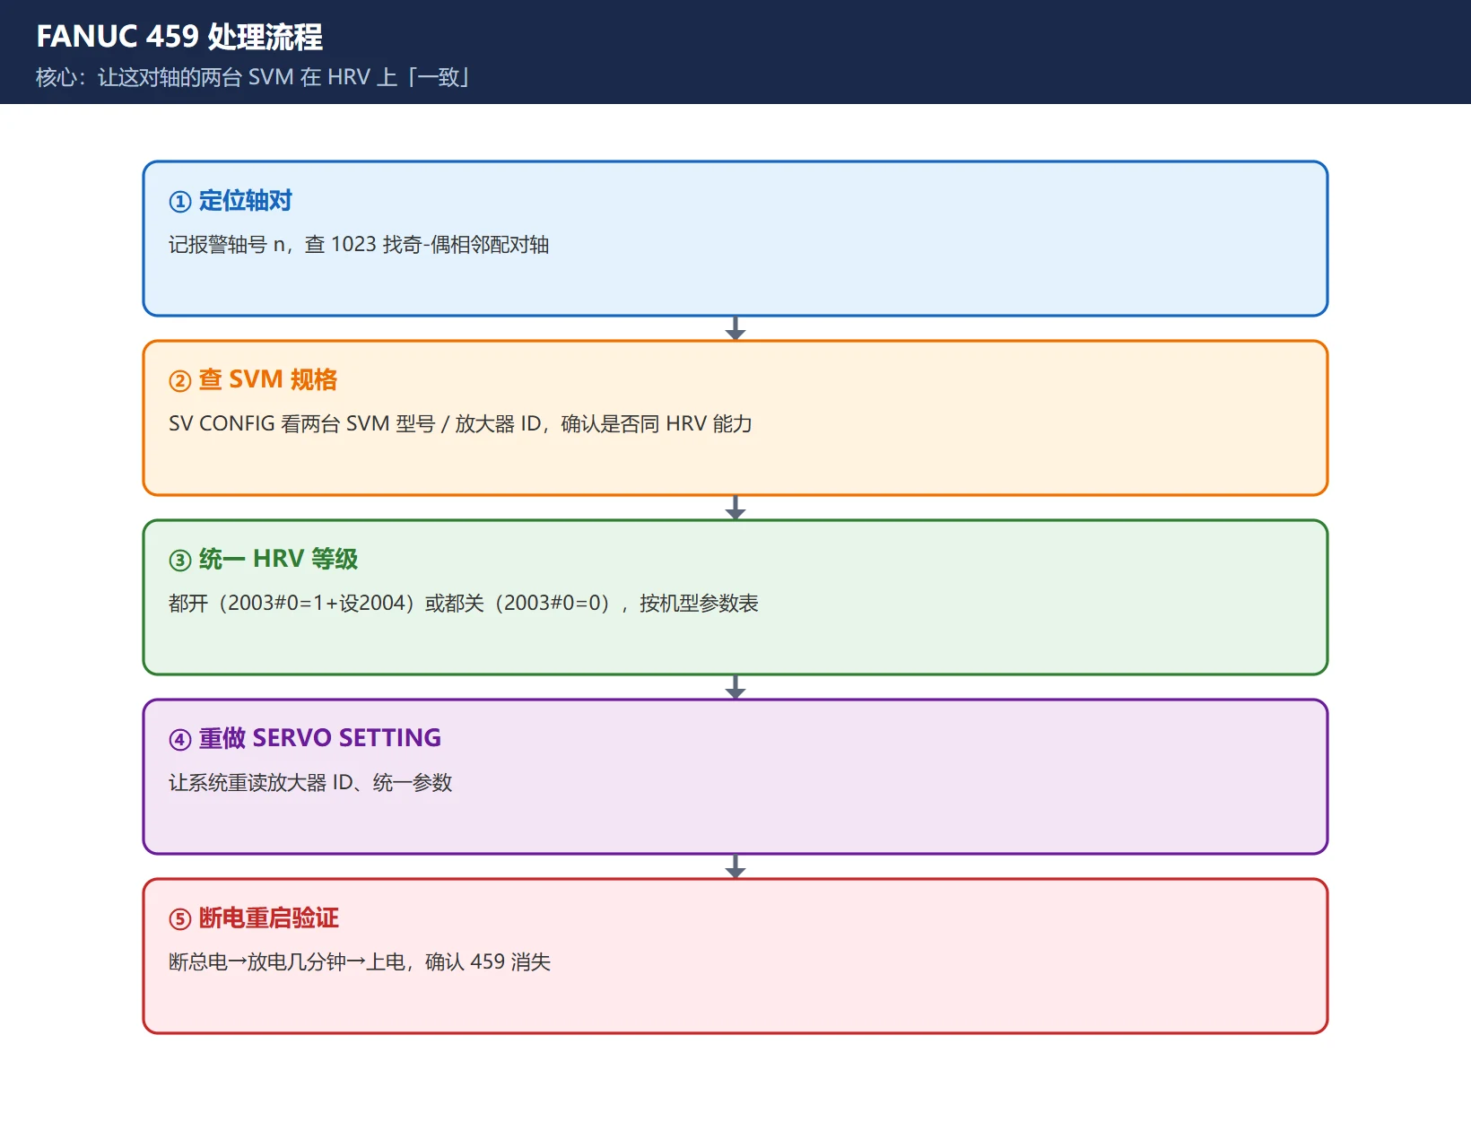Screen dimensions: 1471x1148
Task: Select the line starting with "SV CONFIG 看两台 SVM"
Action: (460, 424)
